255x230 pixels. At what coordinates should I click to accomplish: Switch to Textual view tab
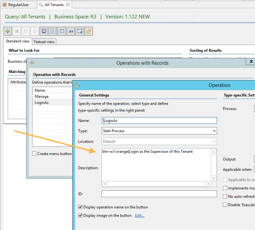[x=44, y=42]
